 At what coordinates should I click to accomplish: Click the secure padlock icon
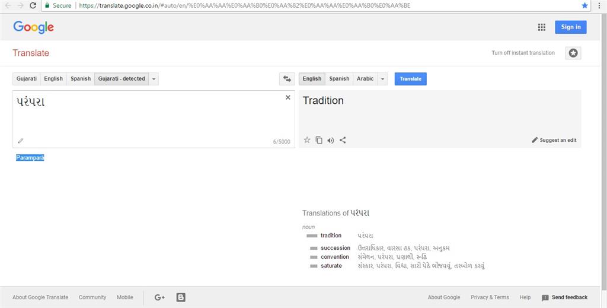(47, 5)
